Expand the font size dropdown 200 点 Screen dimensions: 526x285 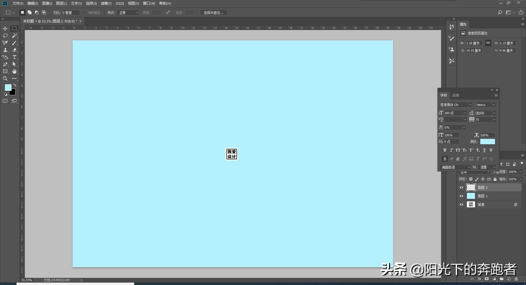(465, 113)
